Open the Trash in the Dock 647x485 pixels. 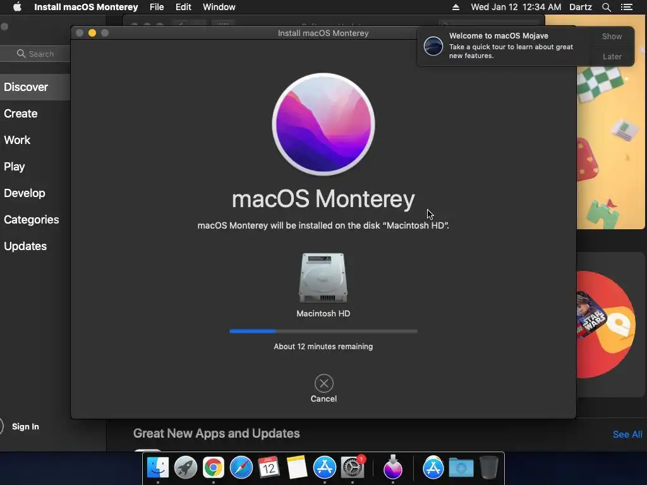coord(488,468)
